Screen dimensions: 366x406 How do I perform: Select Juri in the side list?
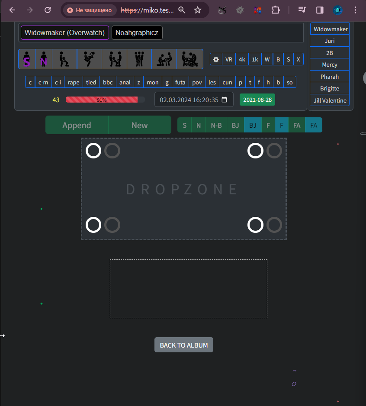click(x=330, y=41)
